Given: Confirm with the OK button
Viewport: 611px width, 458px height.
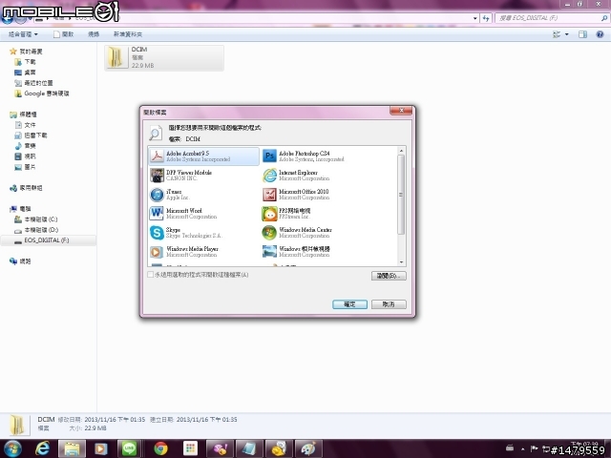Looking at the screenshot, I should tap(349, 304).
